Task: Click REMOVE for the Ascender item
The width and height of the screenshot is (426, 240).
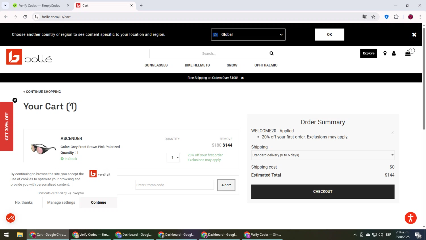Action: [226, 139]
